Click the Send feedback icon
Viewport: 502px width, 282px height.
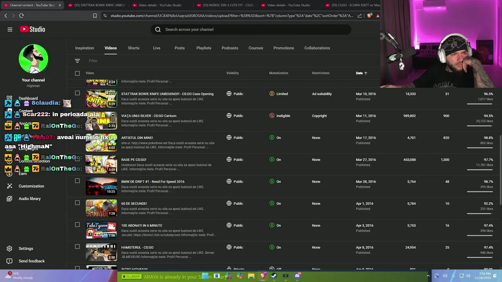point(9,261)
